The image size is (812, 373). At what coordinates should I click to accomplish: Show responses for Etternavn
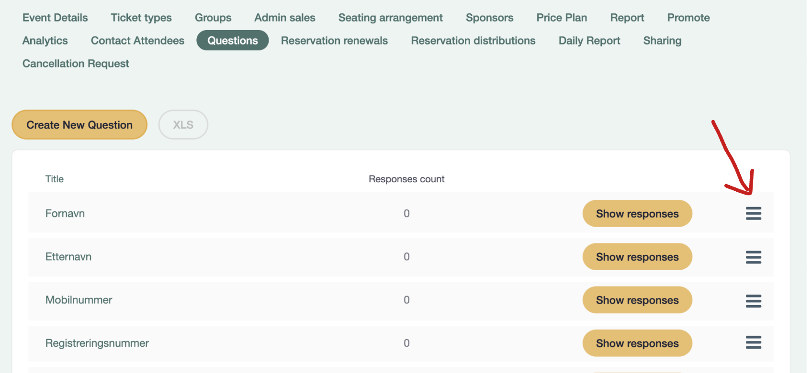(x=637, y=257)
